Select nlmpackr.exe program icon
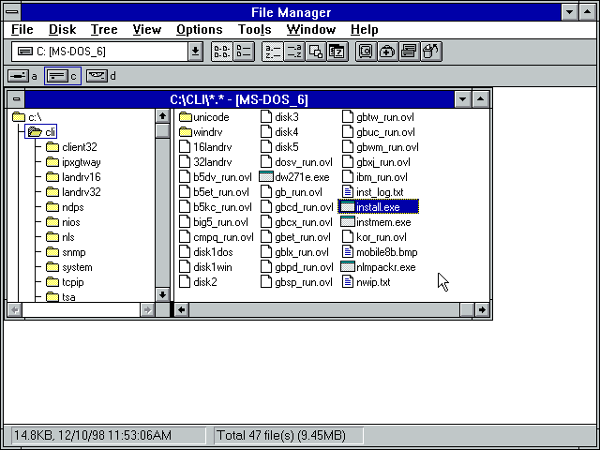Image resolution: width=600 pixels, height=450 pixels. pos(348,266)
